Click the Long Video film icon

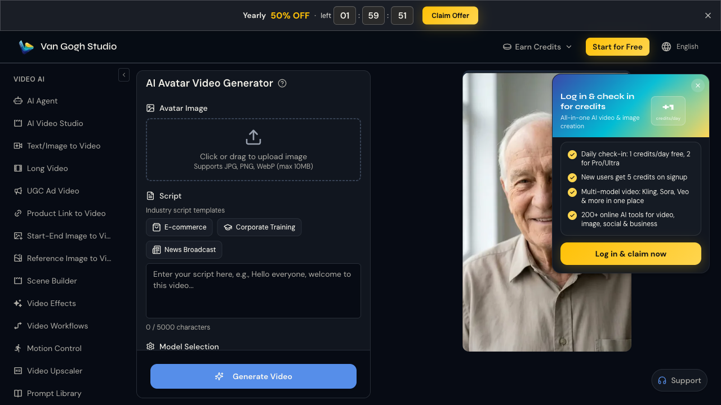(x=18, y=168)
